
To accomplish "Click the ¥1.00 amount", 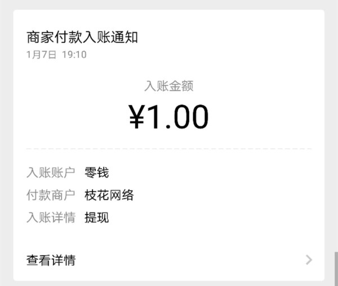I will (x=168, y=117).
